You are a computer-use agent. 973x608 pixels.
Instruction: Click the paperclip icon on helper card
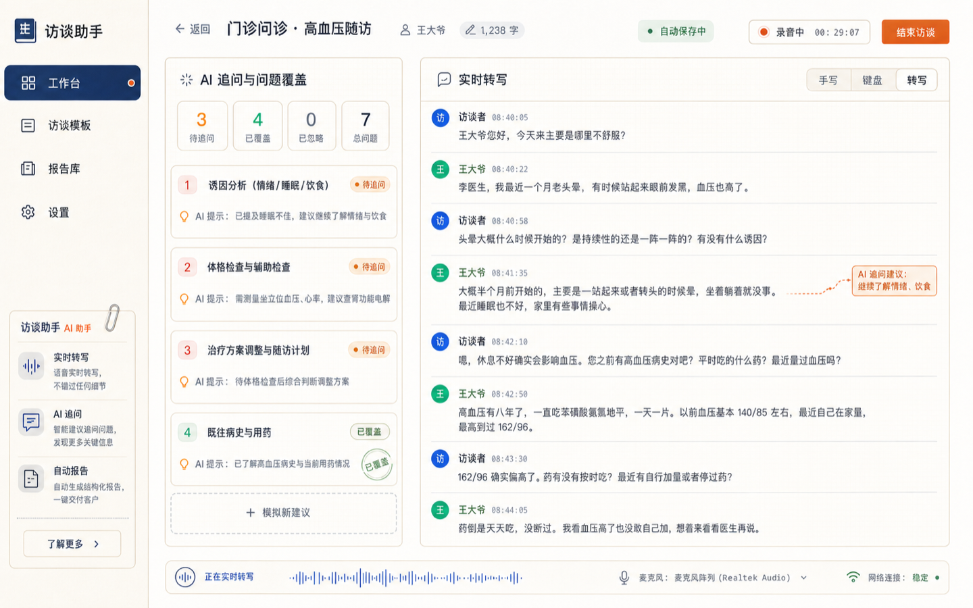[112, 318]
